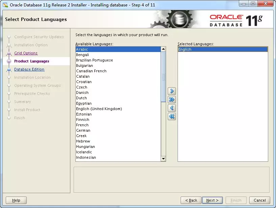The image size is (276, 208).
Task: Select the Product Languages step
Action: coord(32,61)
